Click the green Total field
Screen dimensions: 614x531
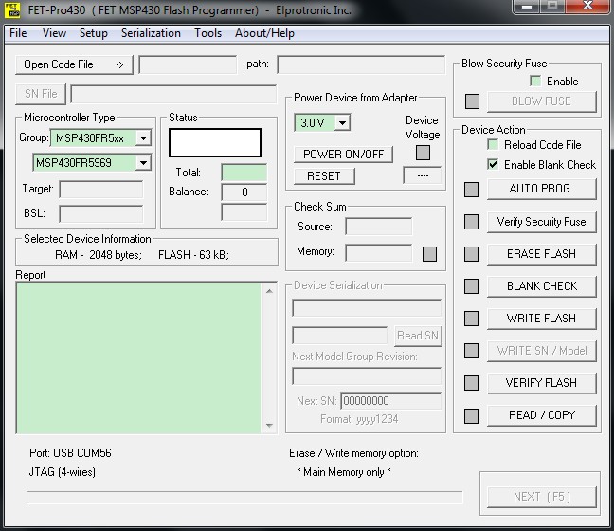click(x=244, y=173)
